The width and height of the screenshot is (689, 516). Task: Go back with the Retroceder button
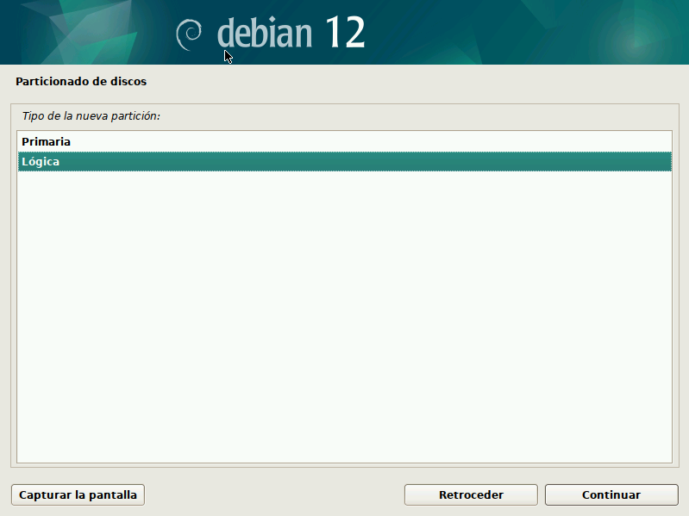(471, 495)
